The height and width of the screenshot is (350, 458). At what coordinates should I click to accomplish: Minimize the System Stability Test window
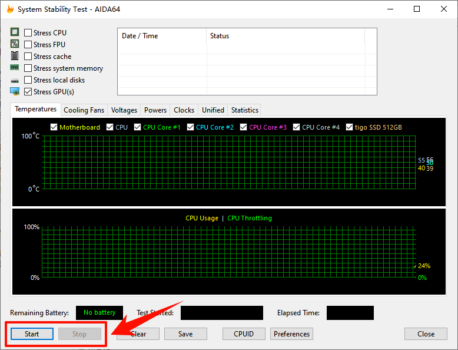(x=390, y=9)
